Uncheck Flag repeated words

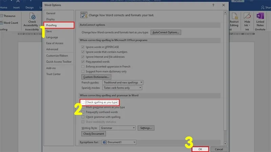point(83,62)
